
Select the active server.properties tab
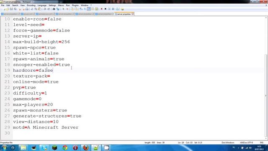[124, 14]
